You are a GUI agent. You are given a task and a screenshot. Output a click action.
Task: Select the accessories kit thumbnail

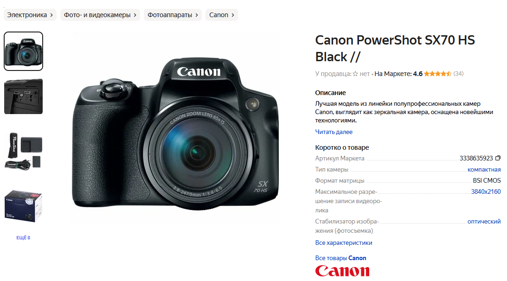[23, 151]
